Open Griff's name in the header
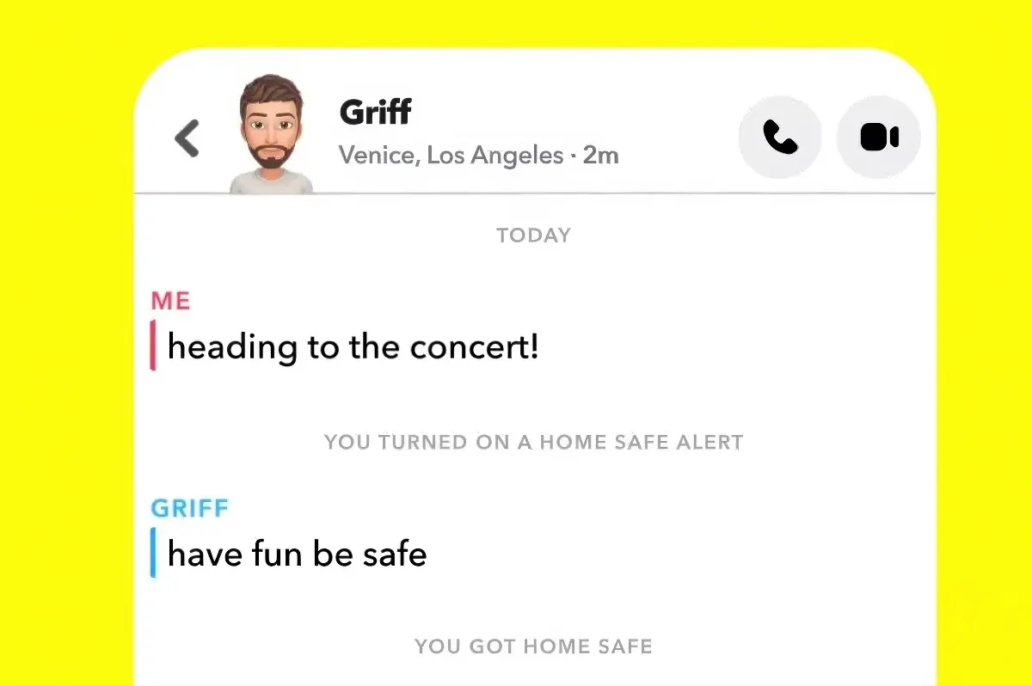This screenshot has height=686, width=1032. pyautogui.click(x=375, y=110)
